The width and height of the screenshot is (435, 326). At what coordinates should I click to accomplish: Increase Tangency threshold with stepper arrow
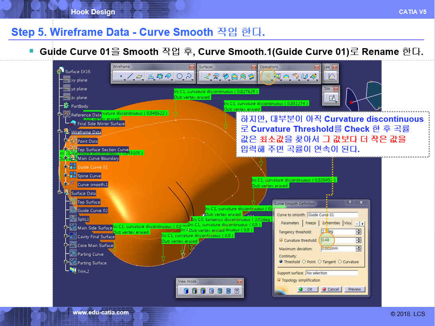[x=358, y=230]
